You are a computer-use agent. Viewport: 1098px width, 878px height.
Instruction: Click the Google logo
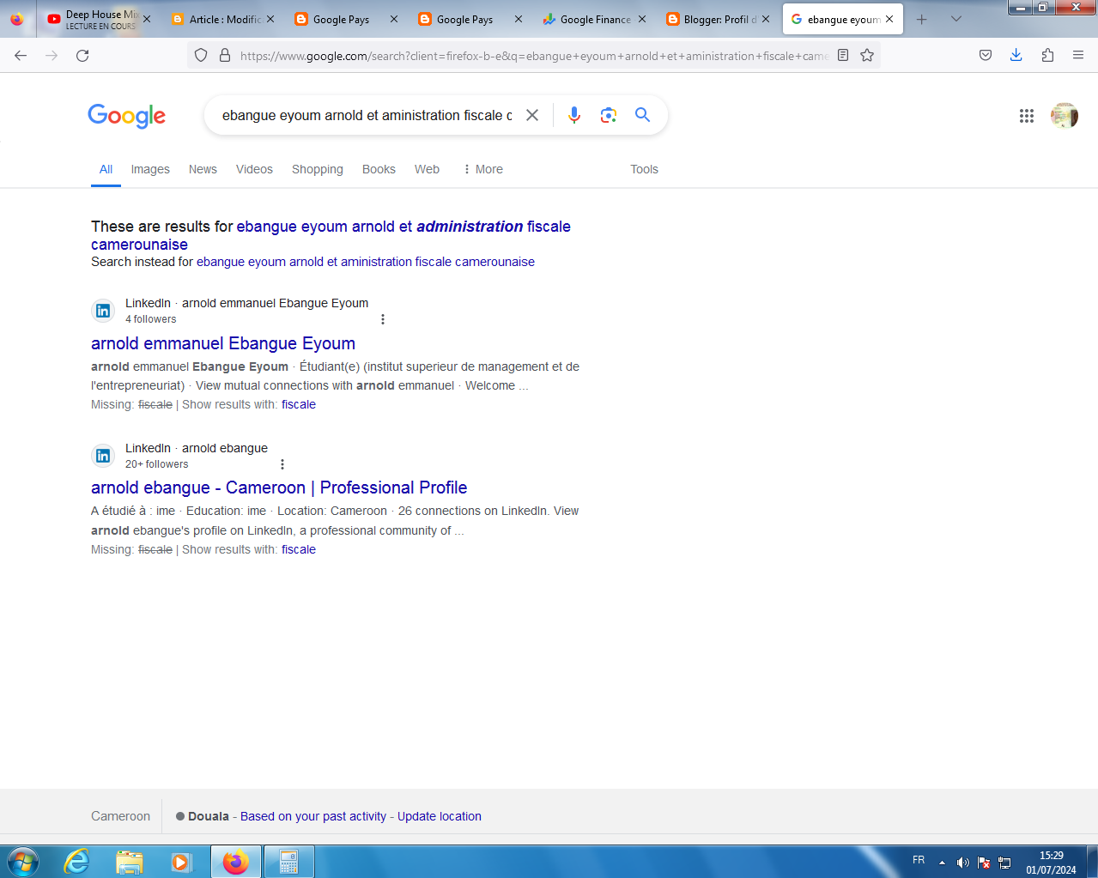click(x=126, y=116)
